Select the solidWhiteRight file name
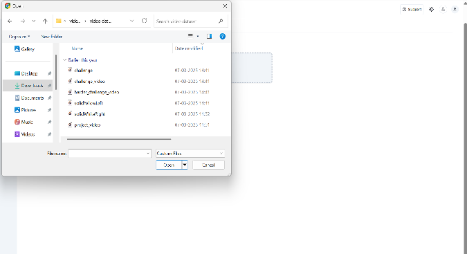This screenshot has height=254, width=467. coord(90,114)
